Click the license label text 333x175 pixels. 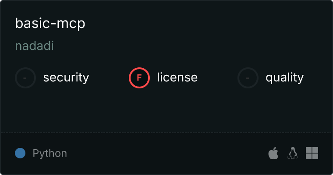pyautogui.click(x=177, y=77)
